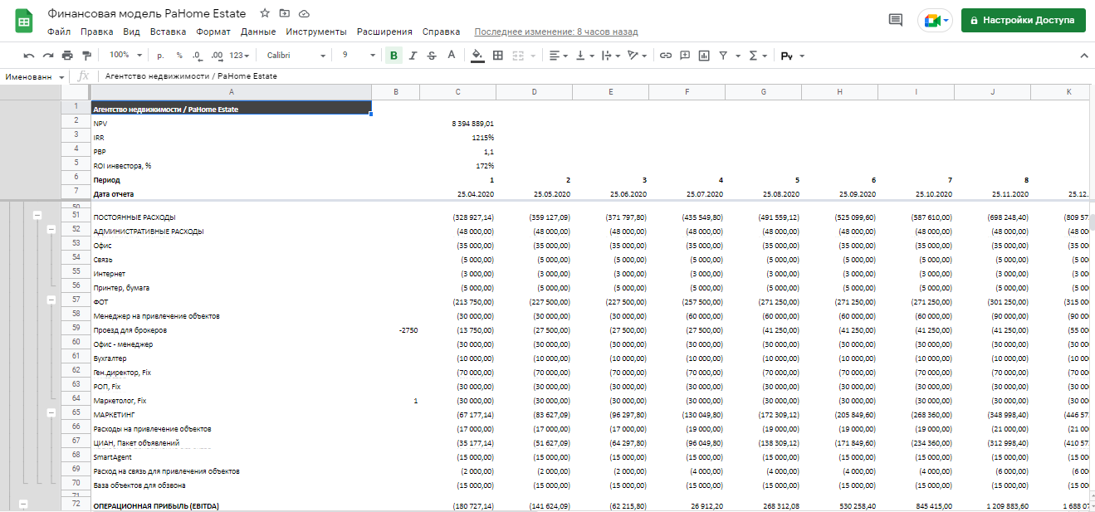1095x512 pixels.
Task: Click the Print icon
Action: 67,56
